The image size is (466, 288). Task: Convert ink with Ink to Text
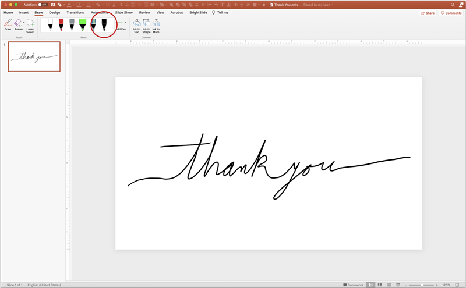137,26
